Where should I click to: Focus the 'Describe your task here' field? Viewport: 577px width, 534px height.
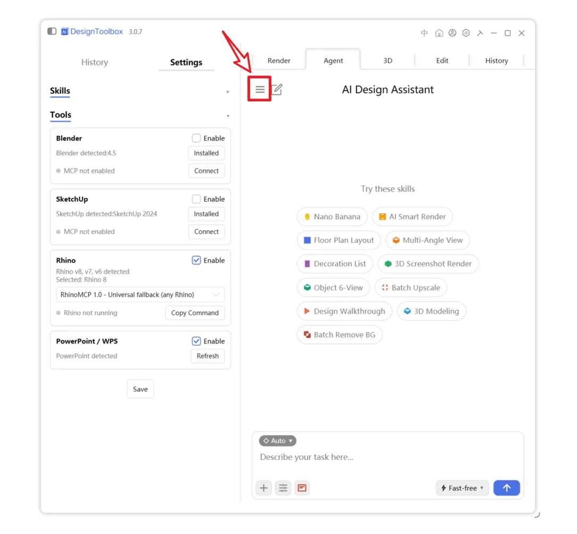pyautogui.click(x=388, y=457)
